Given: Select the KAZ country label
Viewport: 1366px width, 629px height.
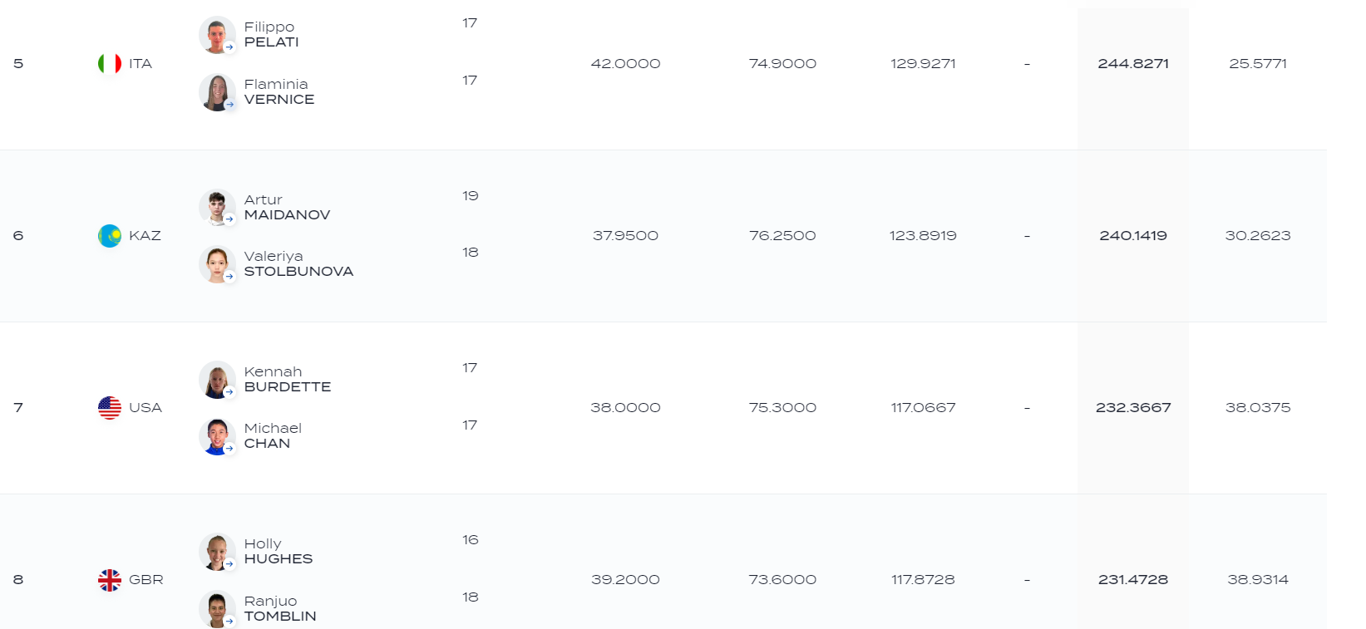Looking at the screenshot, I should 145,236.
